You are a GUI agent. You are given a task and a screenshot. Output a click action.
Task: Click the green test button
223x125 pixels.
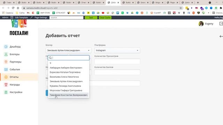pyautogui.click(x=91, y=18)
